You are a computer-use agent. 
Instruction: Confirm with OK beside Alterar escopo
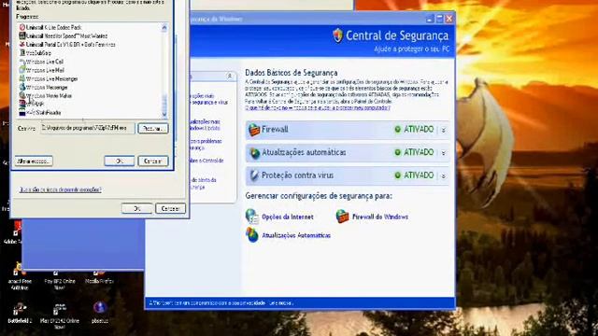(x=120, y=161)
